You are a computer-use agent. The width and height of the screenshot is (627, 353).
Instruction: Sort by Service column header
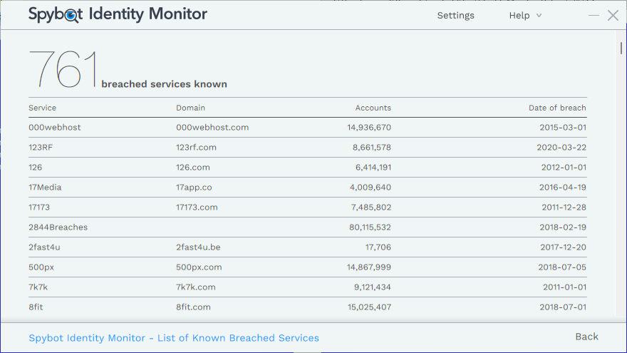42,108
